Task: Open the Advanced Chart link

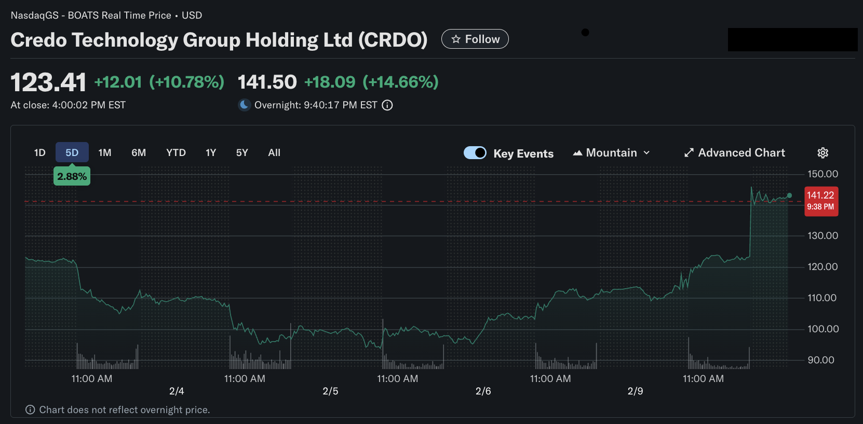Action: click(x=741, y=153)
